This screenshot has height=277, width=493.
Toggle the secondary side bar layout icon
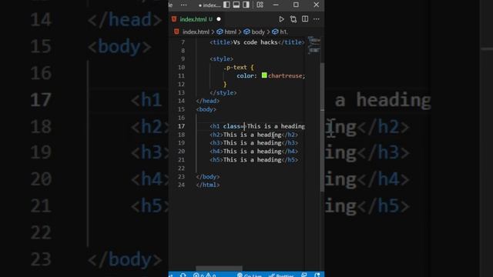coord(246,5)
